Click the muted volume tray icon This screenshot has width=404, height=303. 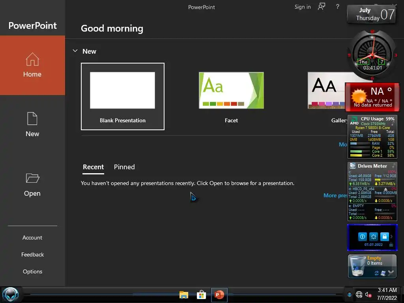tap(368, 294)
